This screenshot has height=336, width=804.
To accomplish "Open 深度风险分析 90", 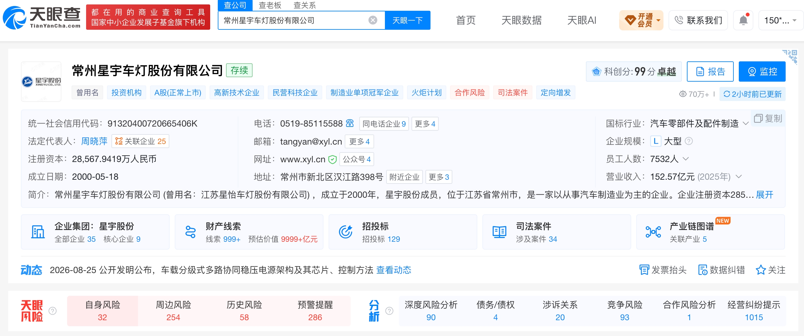I will 431,311.
